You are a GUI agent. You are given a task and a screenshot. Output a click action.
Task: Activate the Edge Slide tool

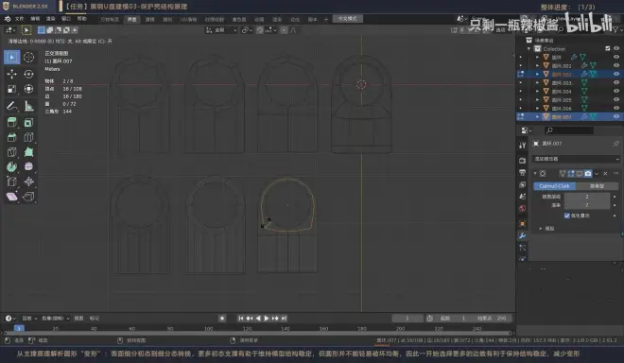pos(12,181)
